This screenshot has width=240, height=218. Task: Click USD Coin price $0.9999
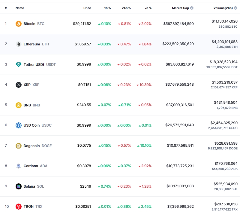click(84, 125)
